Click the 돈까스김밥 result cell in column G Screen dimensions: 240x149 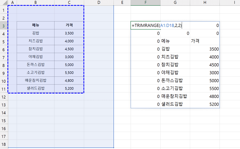[x=175, y=80]
